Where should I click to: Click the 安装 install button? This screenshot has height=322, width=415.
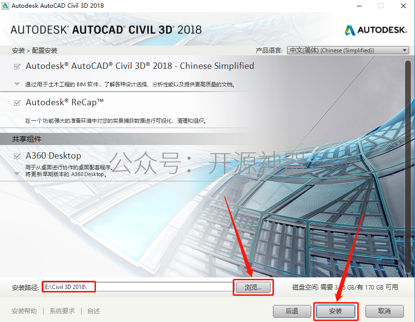[335, 311]
